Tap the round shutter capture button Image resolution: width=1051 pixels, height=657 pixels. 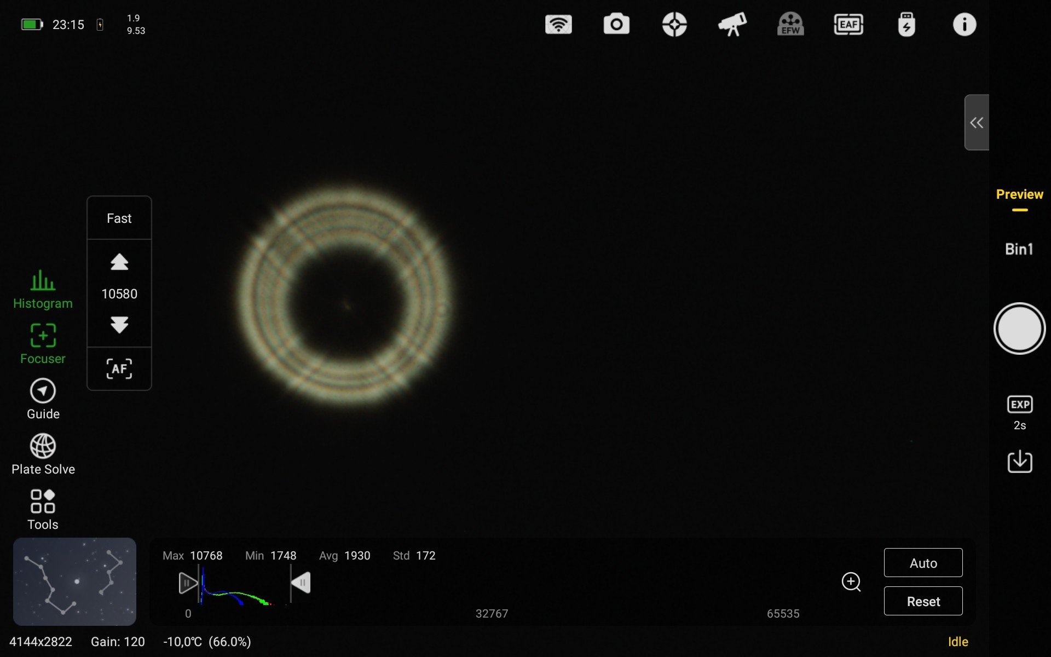click(x=1019, y=328)
